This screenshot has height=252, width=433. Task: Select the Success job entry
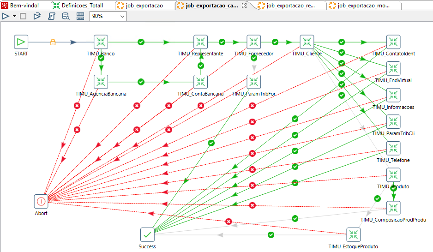(x=147, y=234)
